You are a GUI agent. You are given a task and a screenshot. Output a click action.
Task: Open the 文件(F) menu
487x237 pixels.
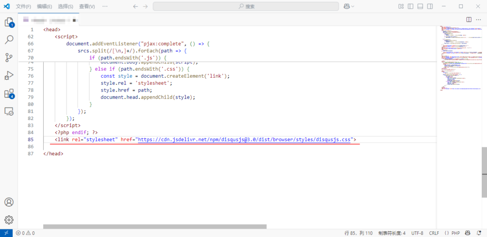point(23,7)
